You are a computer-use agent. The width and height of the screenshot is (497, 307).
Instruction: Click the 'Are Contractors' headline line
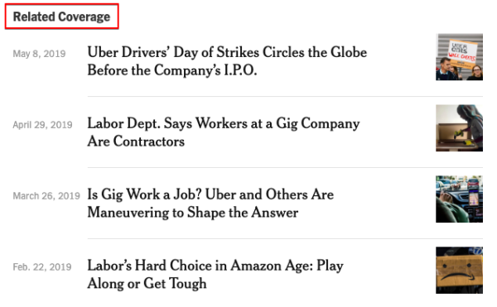[136, 142]
